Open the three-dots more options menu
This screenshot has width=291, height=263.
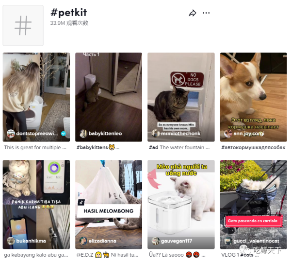[206, 13]
